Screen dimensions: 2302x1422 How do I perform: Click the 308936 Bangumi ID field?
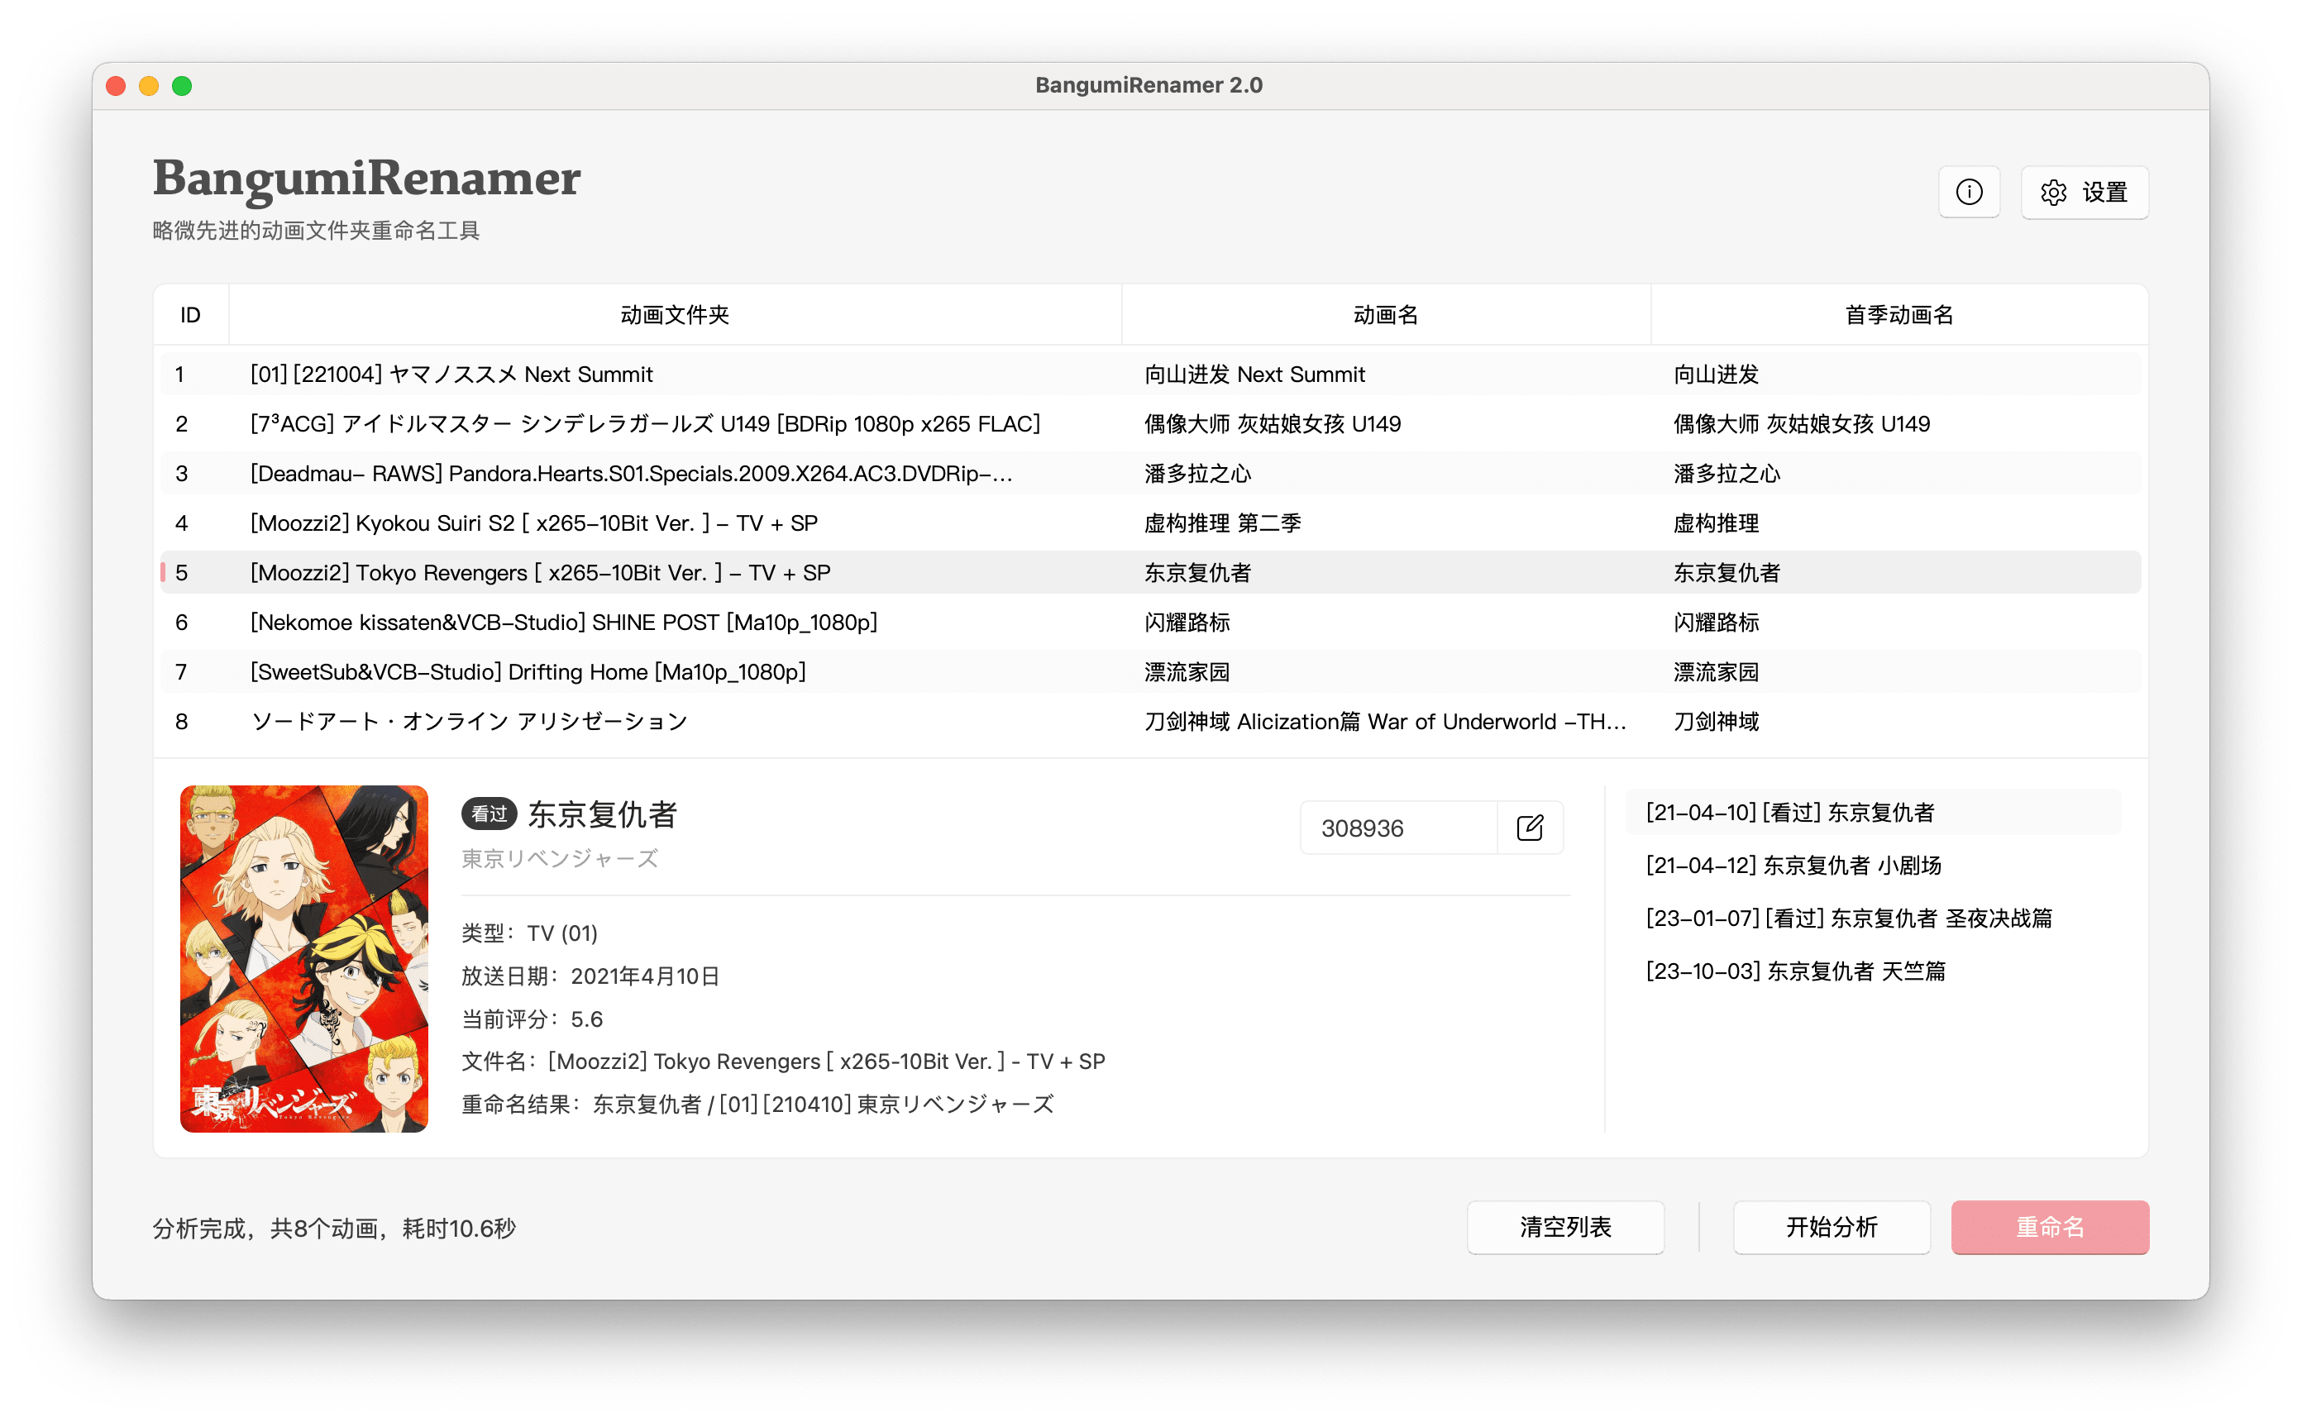pos(1397,828)
